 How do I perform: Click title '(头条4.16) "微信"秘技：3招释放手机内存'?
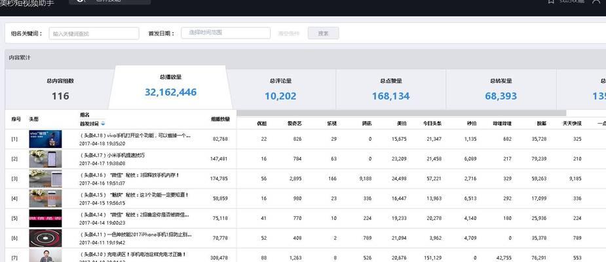pyautogui.click(x=130, y=175)
